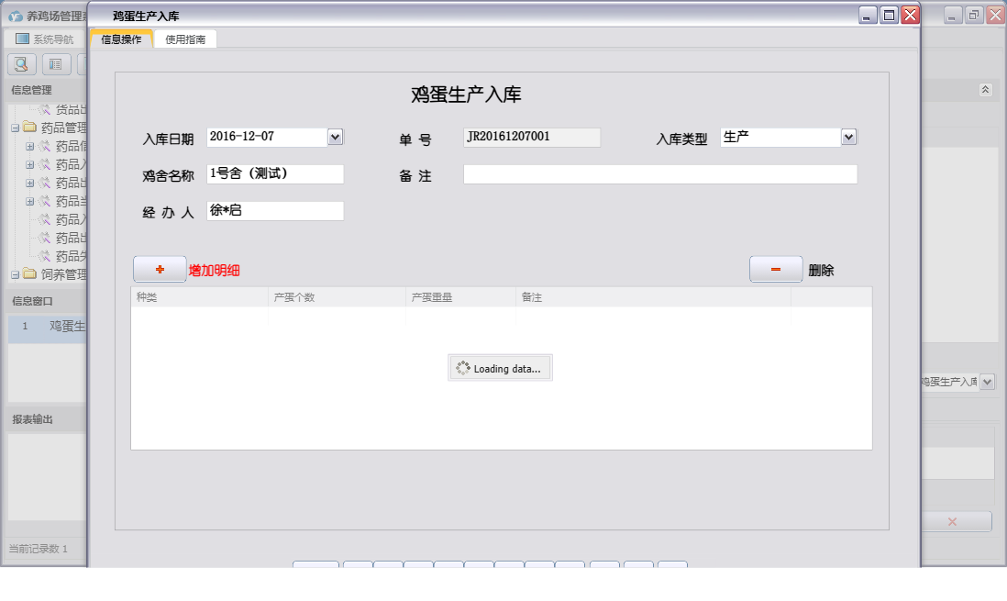The image size is (1007, 601).
Task: Click the list view icon in the toolbar
Action: coord(57,64)
